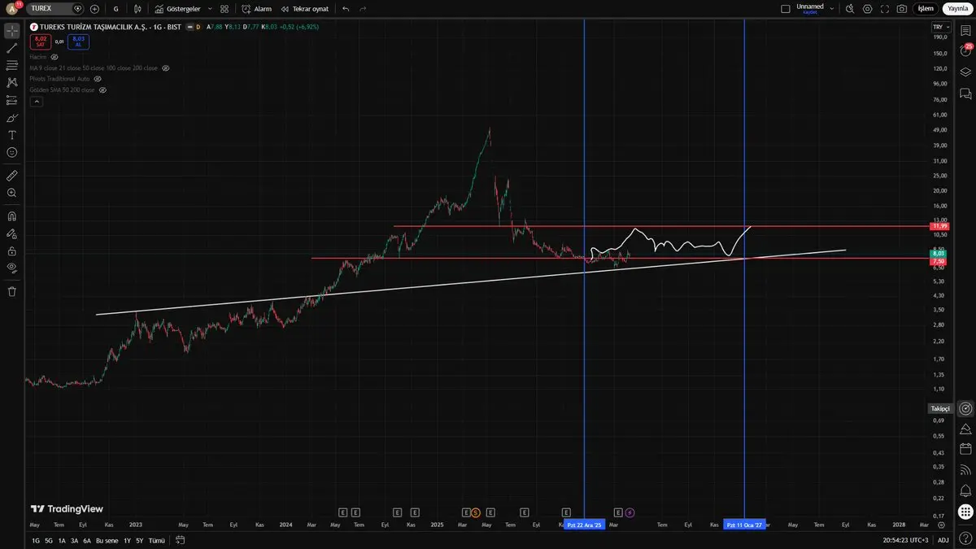The height and width of the screenshot is (549, 976).
Task: Open the object tree layers icon
Action: click(965, 72)
